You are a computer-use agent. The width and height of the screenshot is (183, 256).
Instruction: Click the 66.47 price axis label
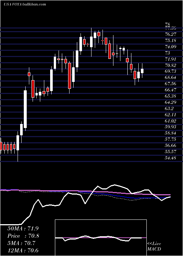click(x=171, y=90)
